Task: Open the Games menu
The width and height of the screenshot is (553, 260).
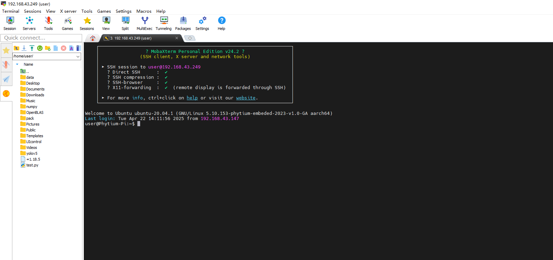Action: (104, 11)
